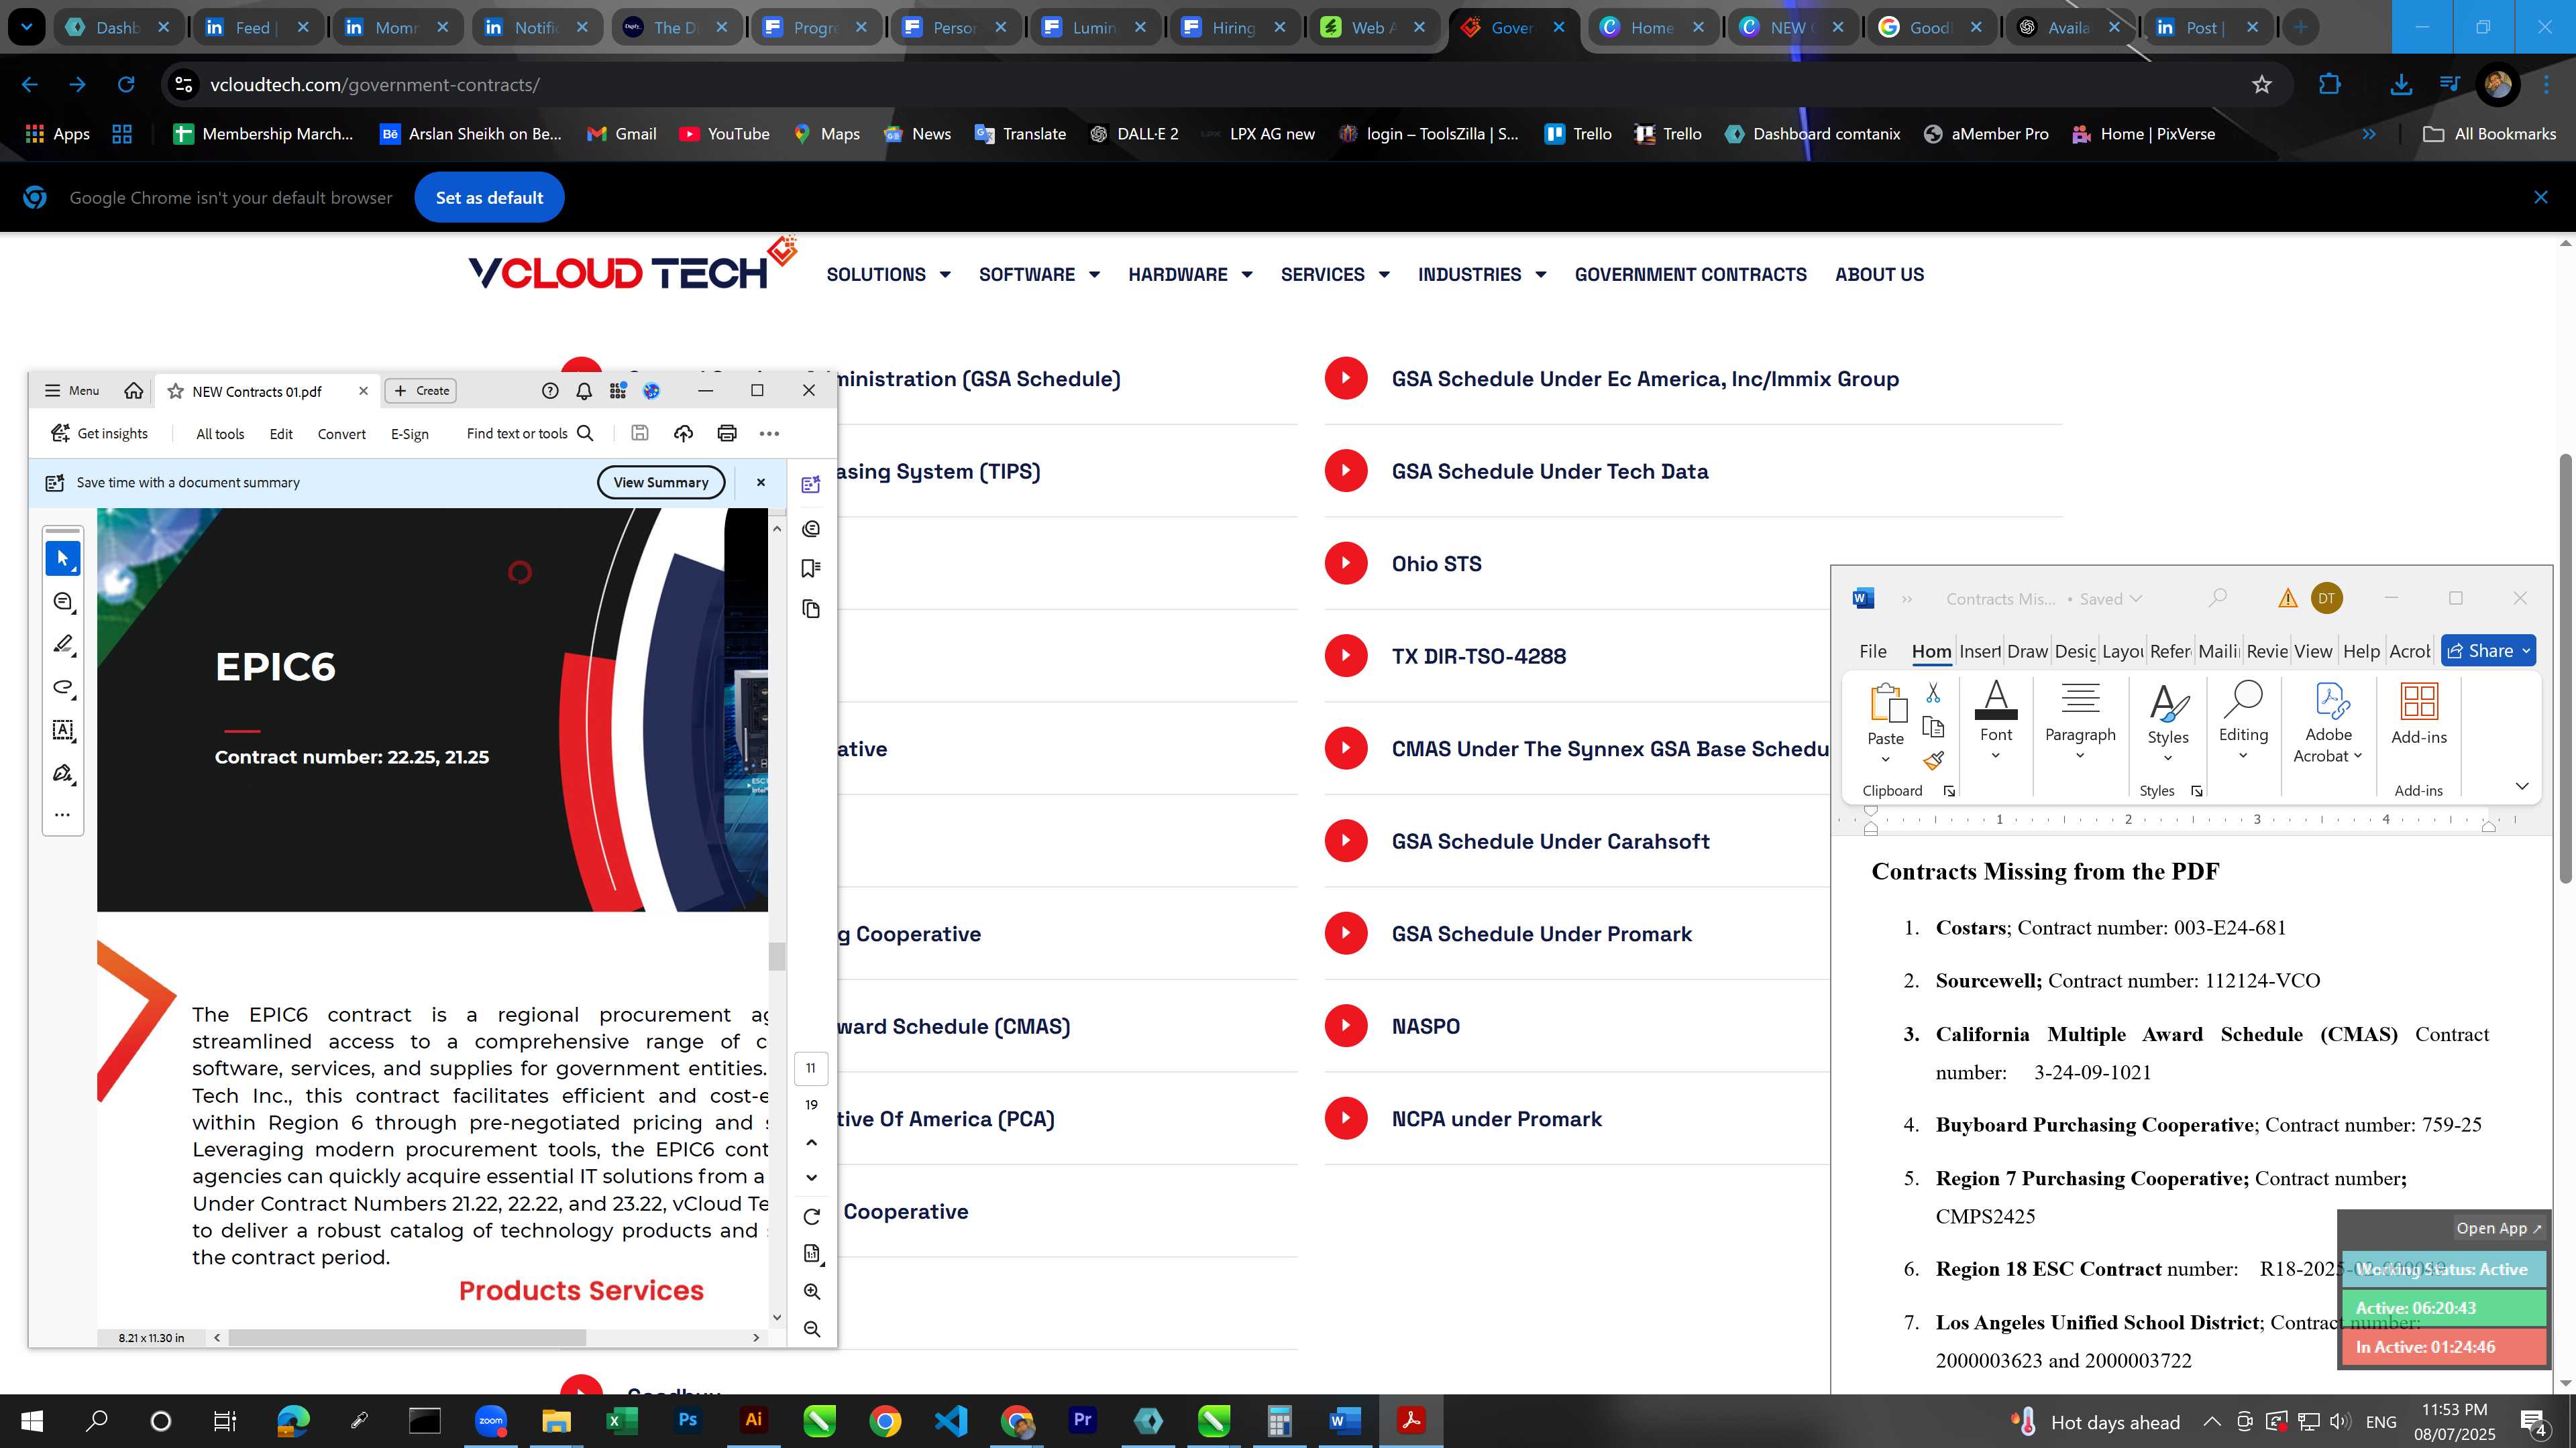Bookmark this page with the star icon

click(x=2262, y=85)
